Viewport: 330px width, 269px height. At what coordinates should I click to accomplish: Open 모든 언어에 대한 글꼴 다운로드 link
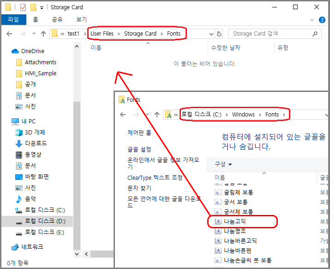tap(164, 202)
